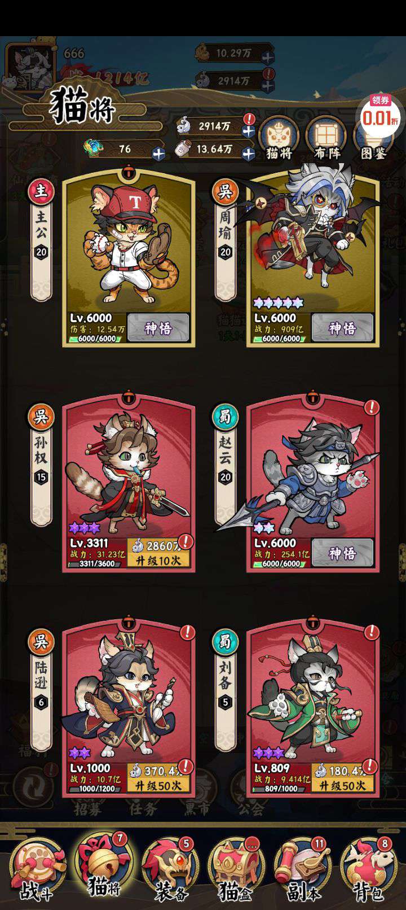Click 升级10次 for 孙权
Screen dimensions: 406x910
pyautogui.click(x=158, y=560)
